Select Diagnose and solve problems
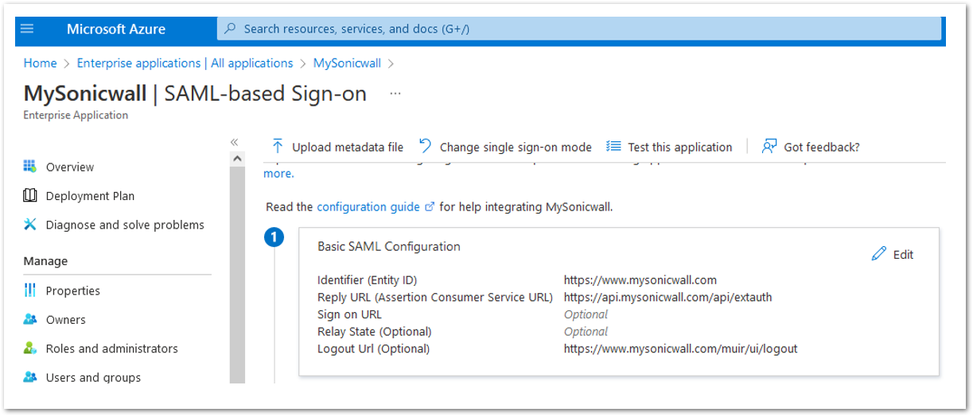This screenshot has height=416, width=973. tap(125, 225)
